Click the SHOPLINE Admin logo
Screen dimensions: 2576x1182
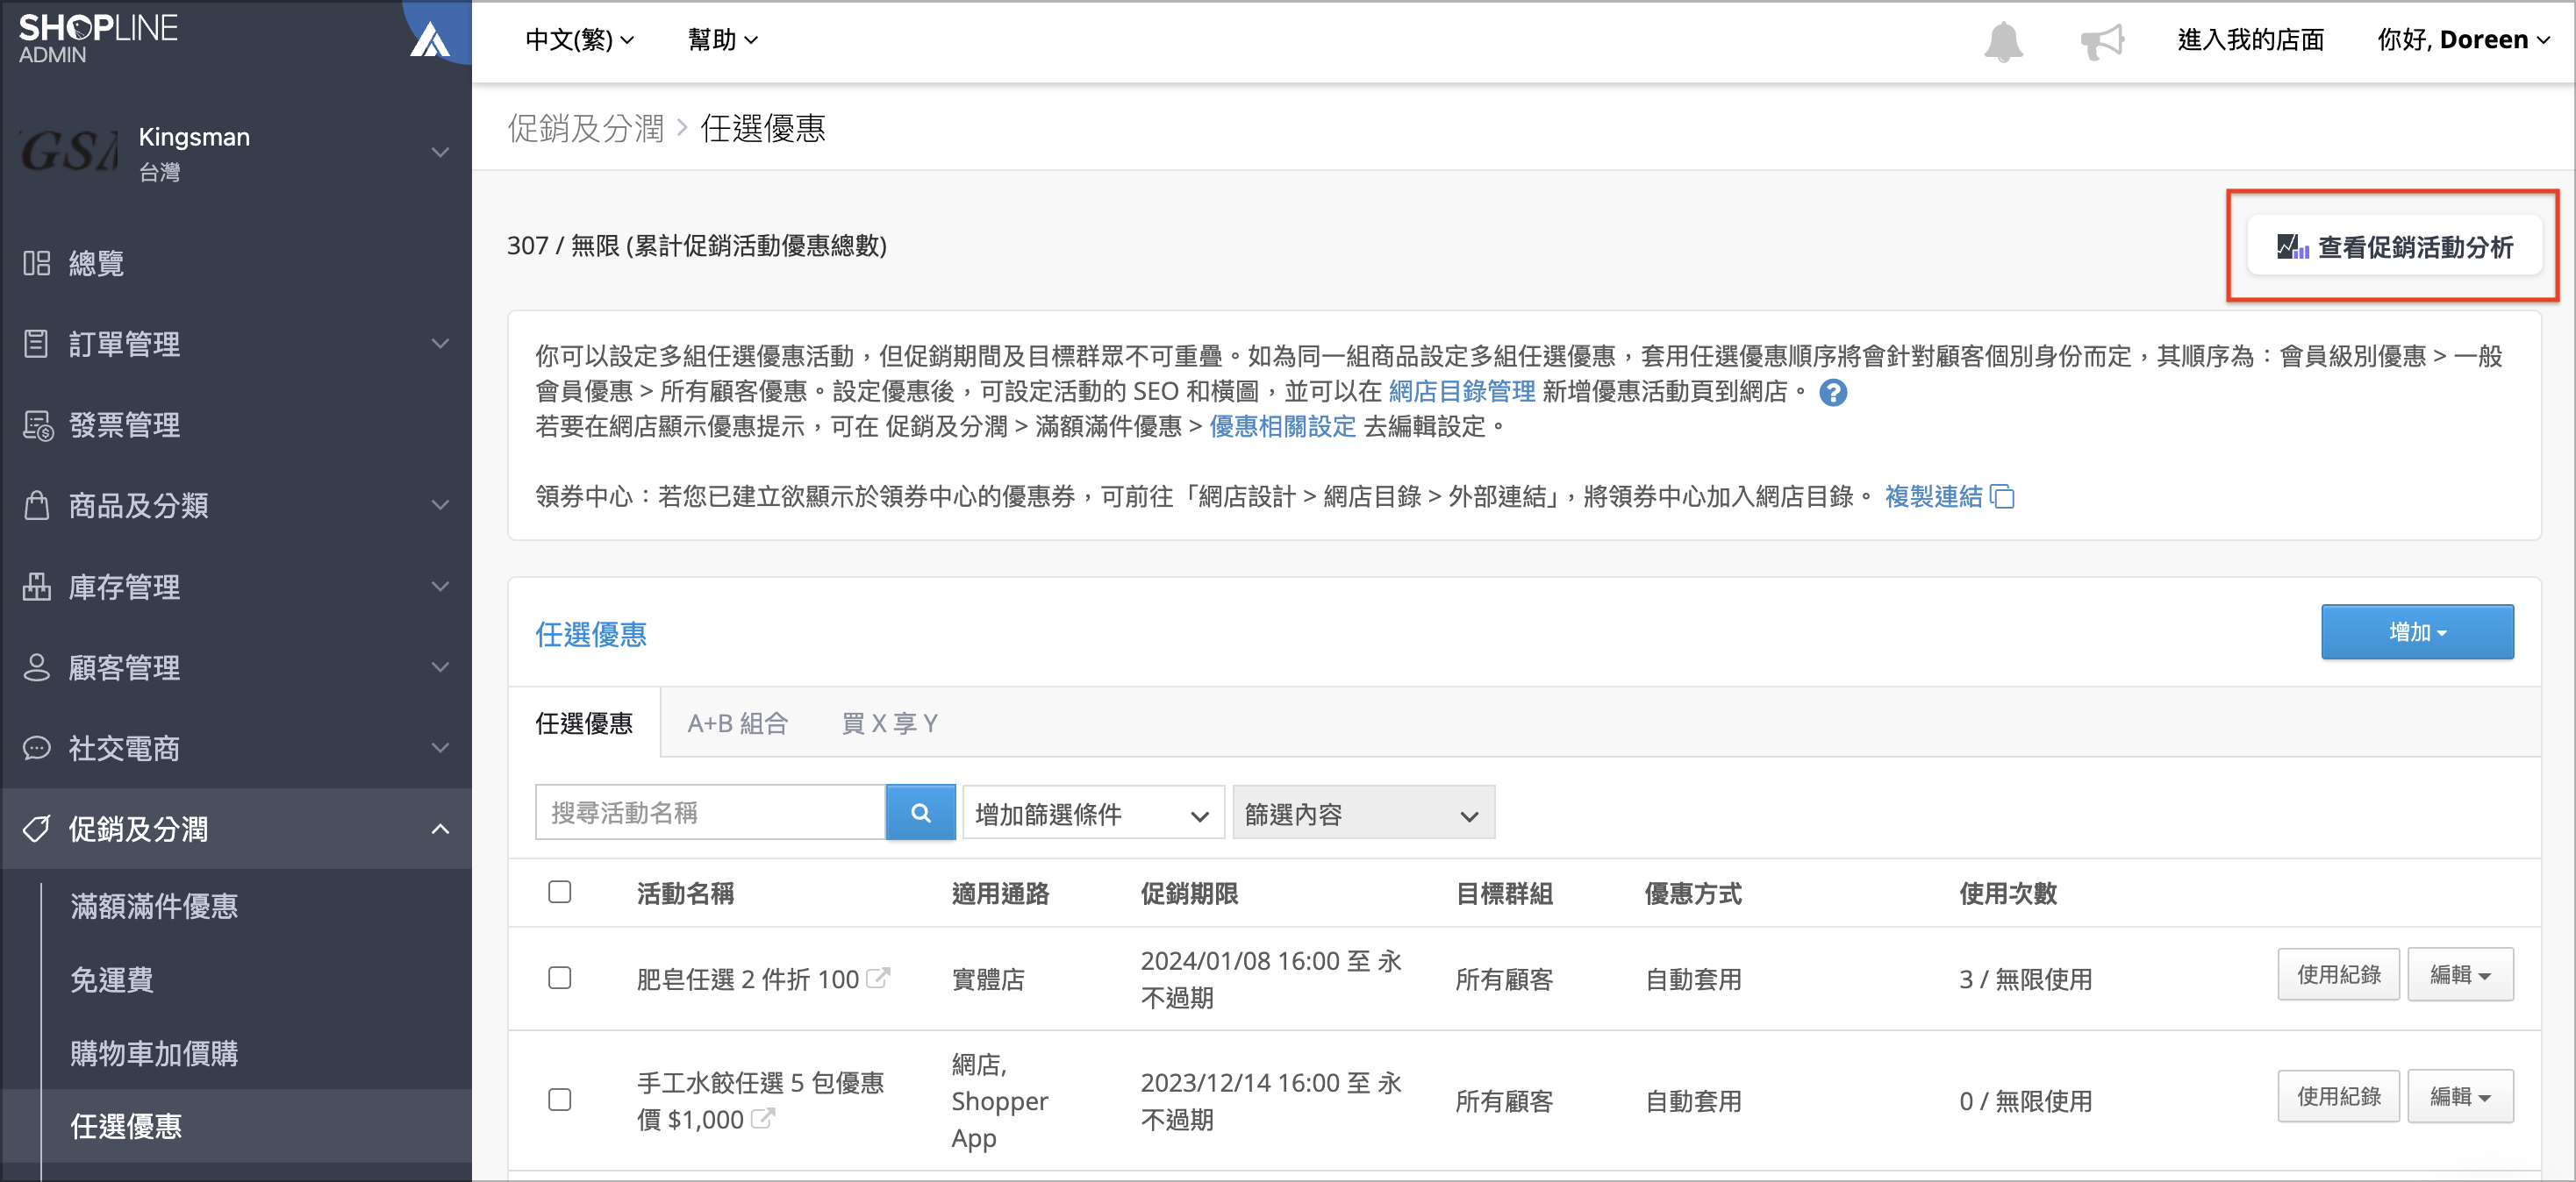point(98,38)
